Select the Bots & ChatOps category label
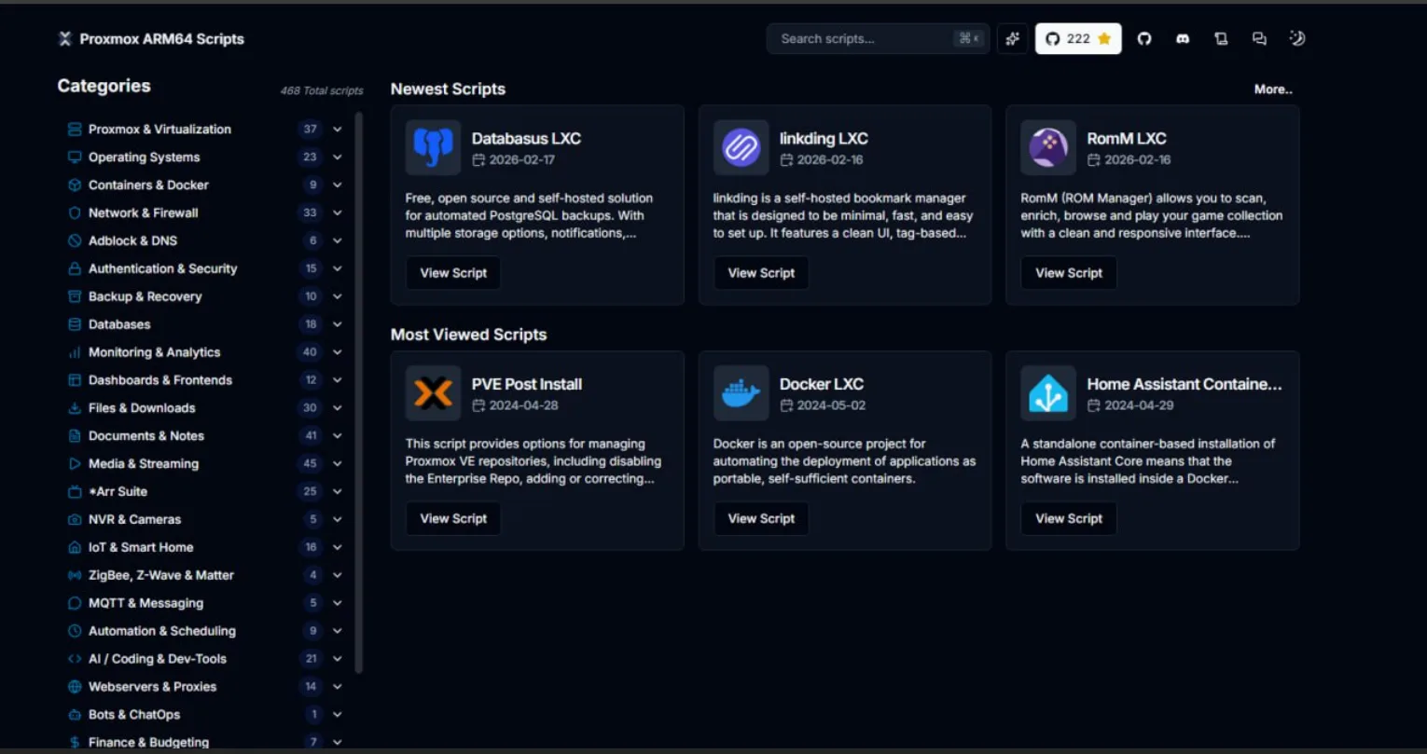 [134, 715]
